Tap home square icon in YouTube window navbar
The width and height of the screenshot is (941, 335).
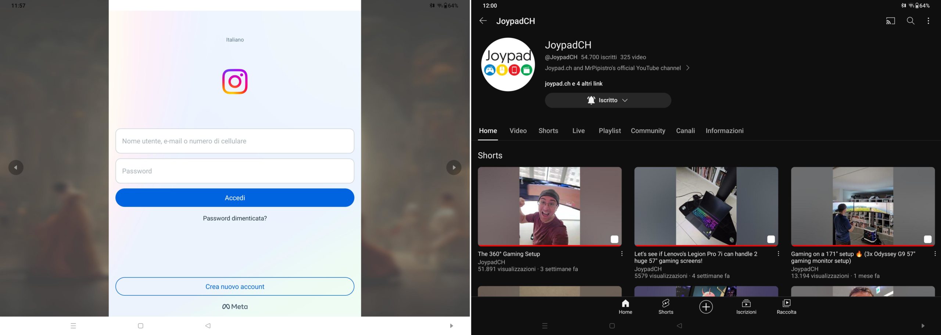pos(612,325)
